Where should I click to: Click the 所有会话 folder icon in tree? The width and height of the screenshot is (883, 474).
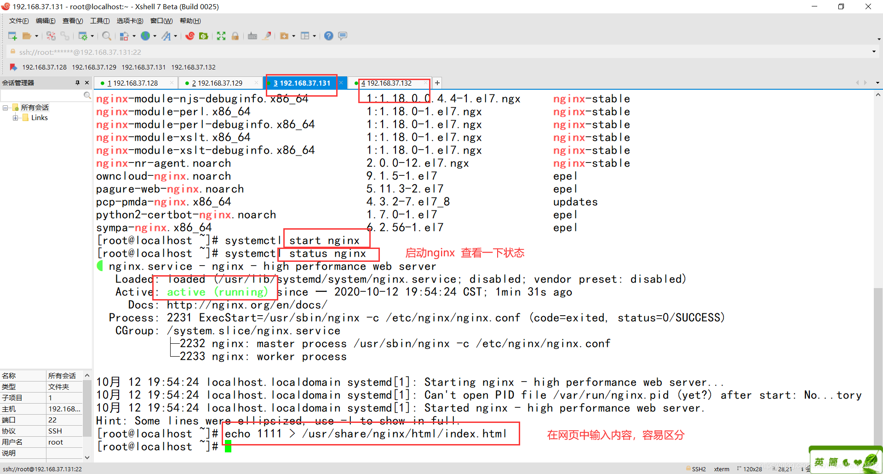tap(16, 107)
